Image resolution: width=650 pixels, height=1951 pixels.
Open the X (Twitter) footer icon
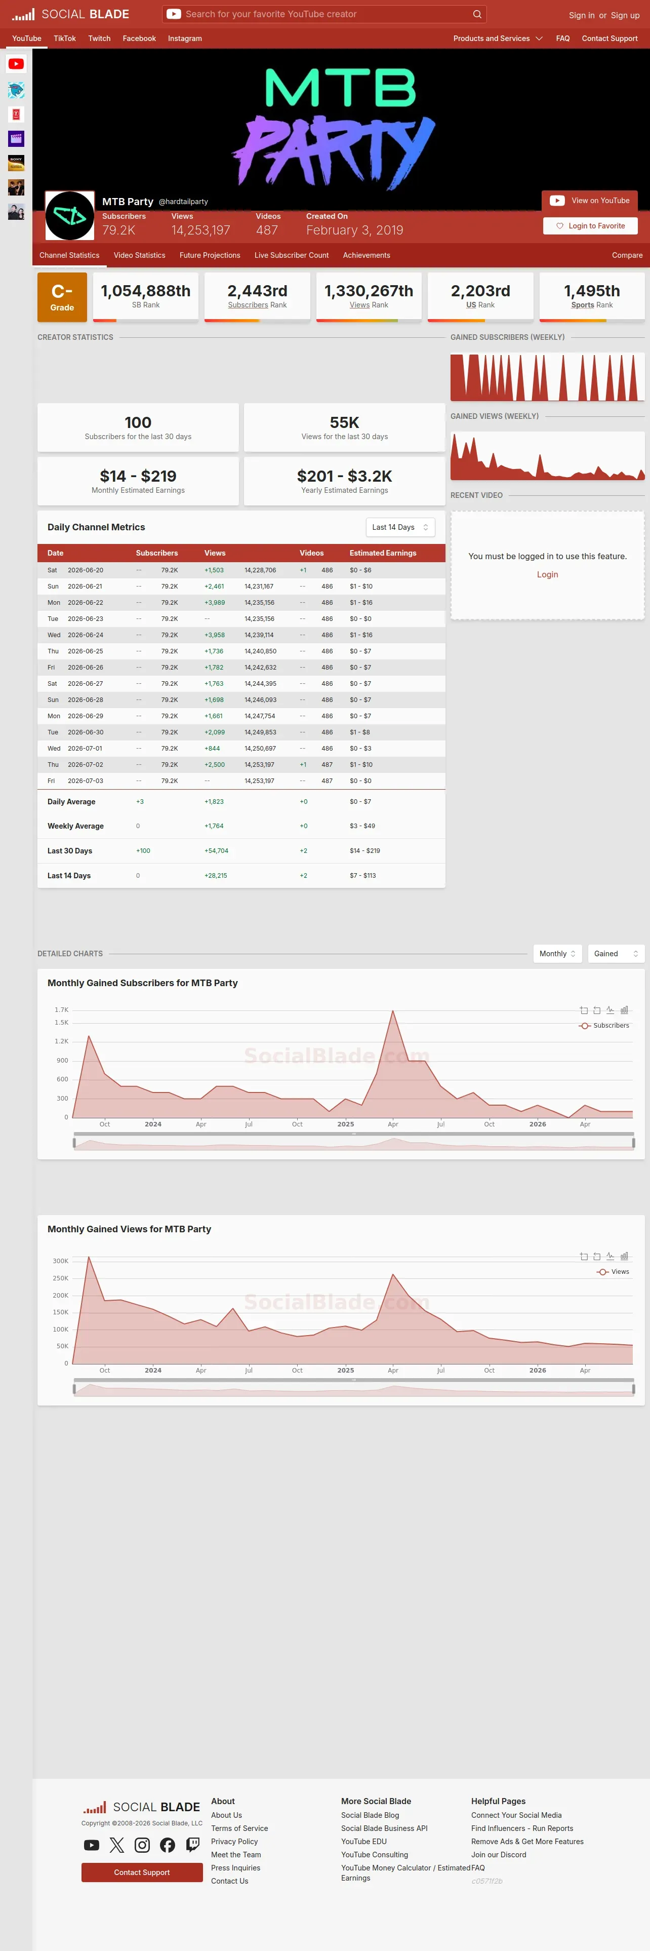[116, 1845]
